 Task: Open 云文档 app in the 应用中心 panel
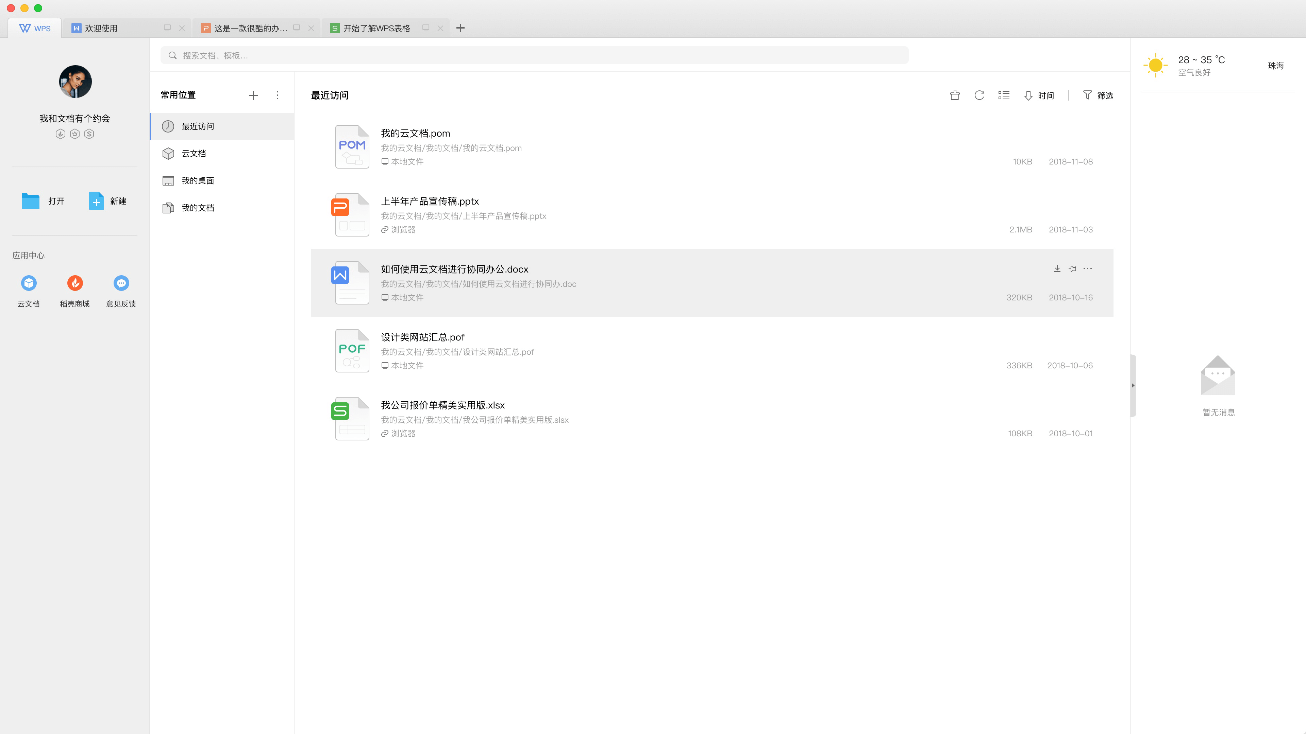point(29,290)
